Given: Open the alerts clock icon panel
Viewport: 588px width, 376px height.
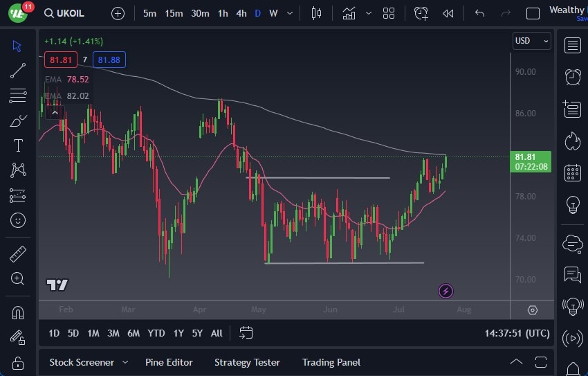Looking at the screenshot, I should [x=572, y=77].
